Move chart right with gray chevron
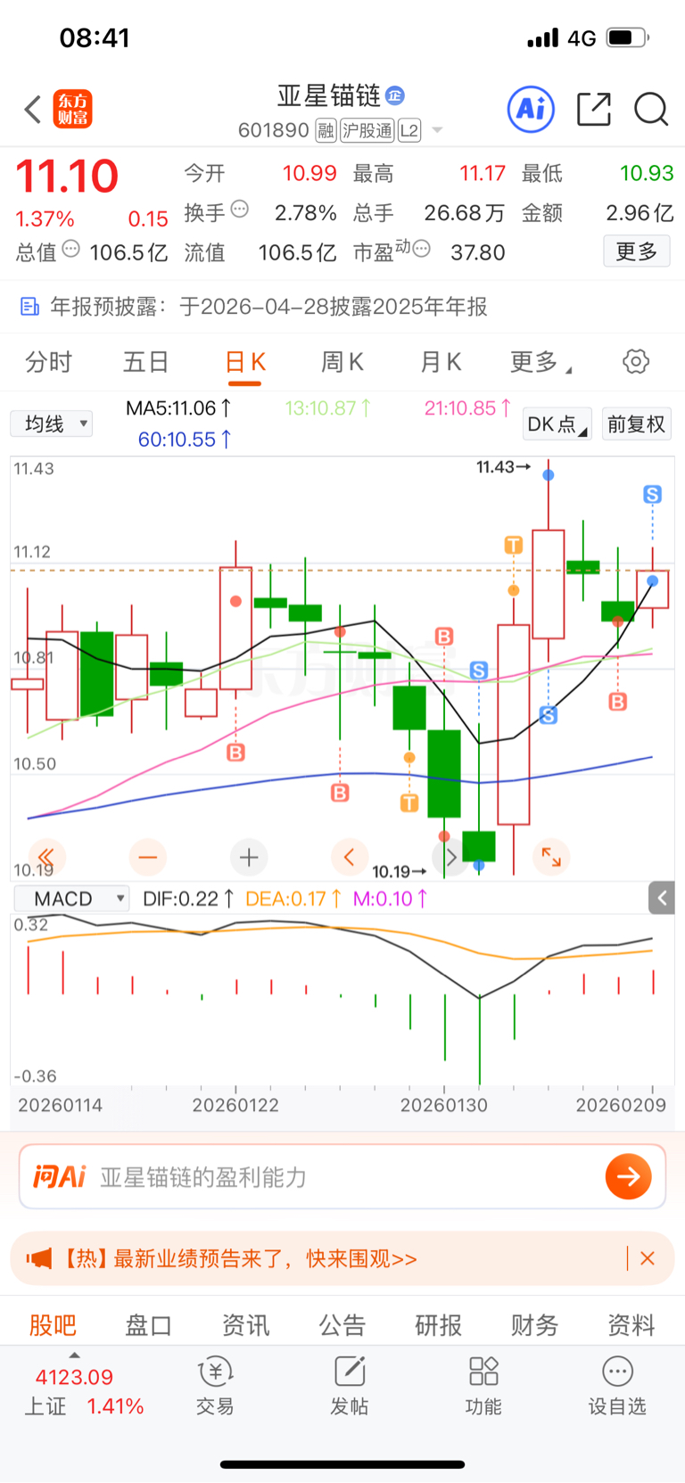Viewport: 685px width, 1483px height. tap(450, 857)
